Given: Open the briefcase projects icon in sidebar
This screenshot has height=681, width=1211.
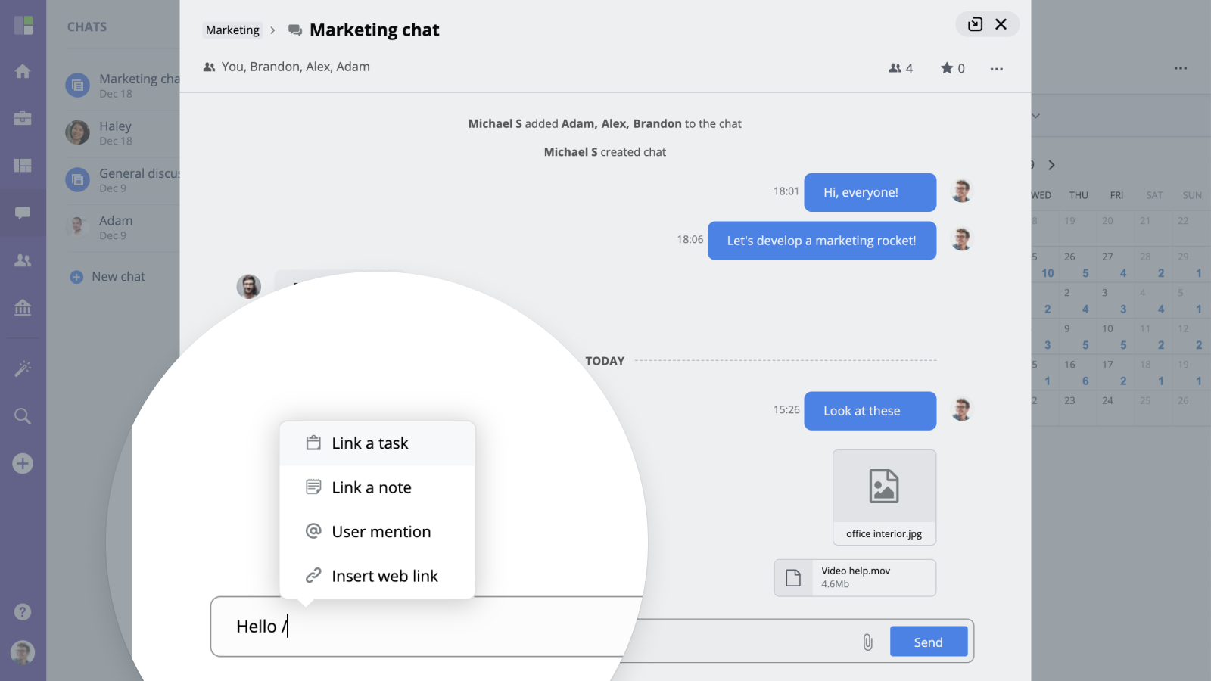Looking at the screenshot, I should click(x=23, y=118).
